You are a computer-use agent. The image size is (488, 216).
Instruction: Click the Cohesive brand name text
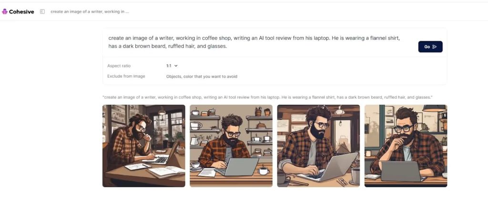[21, 12]
